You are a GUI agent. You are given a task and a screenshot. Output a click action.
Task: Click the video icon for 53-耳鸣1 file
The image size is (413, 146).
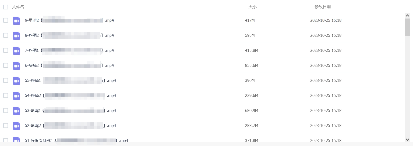pos(16,111)
